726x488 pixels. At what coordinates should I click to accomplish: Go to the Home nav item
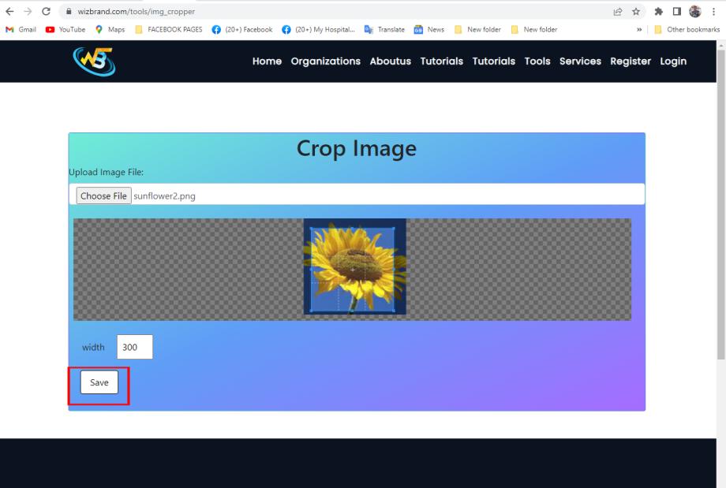click(267, 61)
